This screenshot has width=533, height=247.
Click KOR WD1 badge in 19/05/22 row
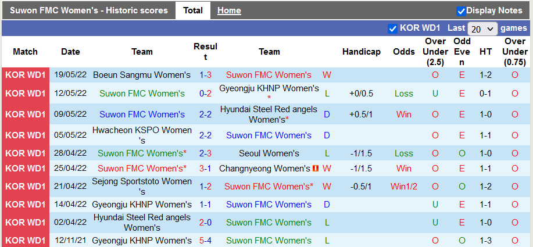tap(26, 75)
